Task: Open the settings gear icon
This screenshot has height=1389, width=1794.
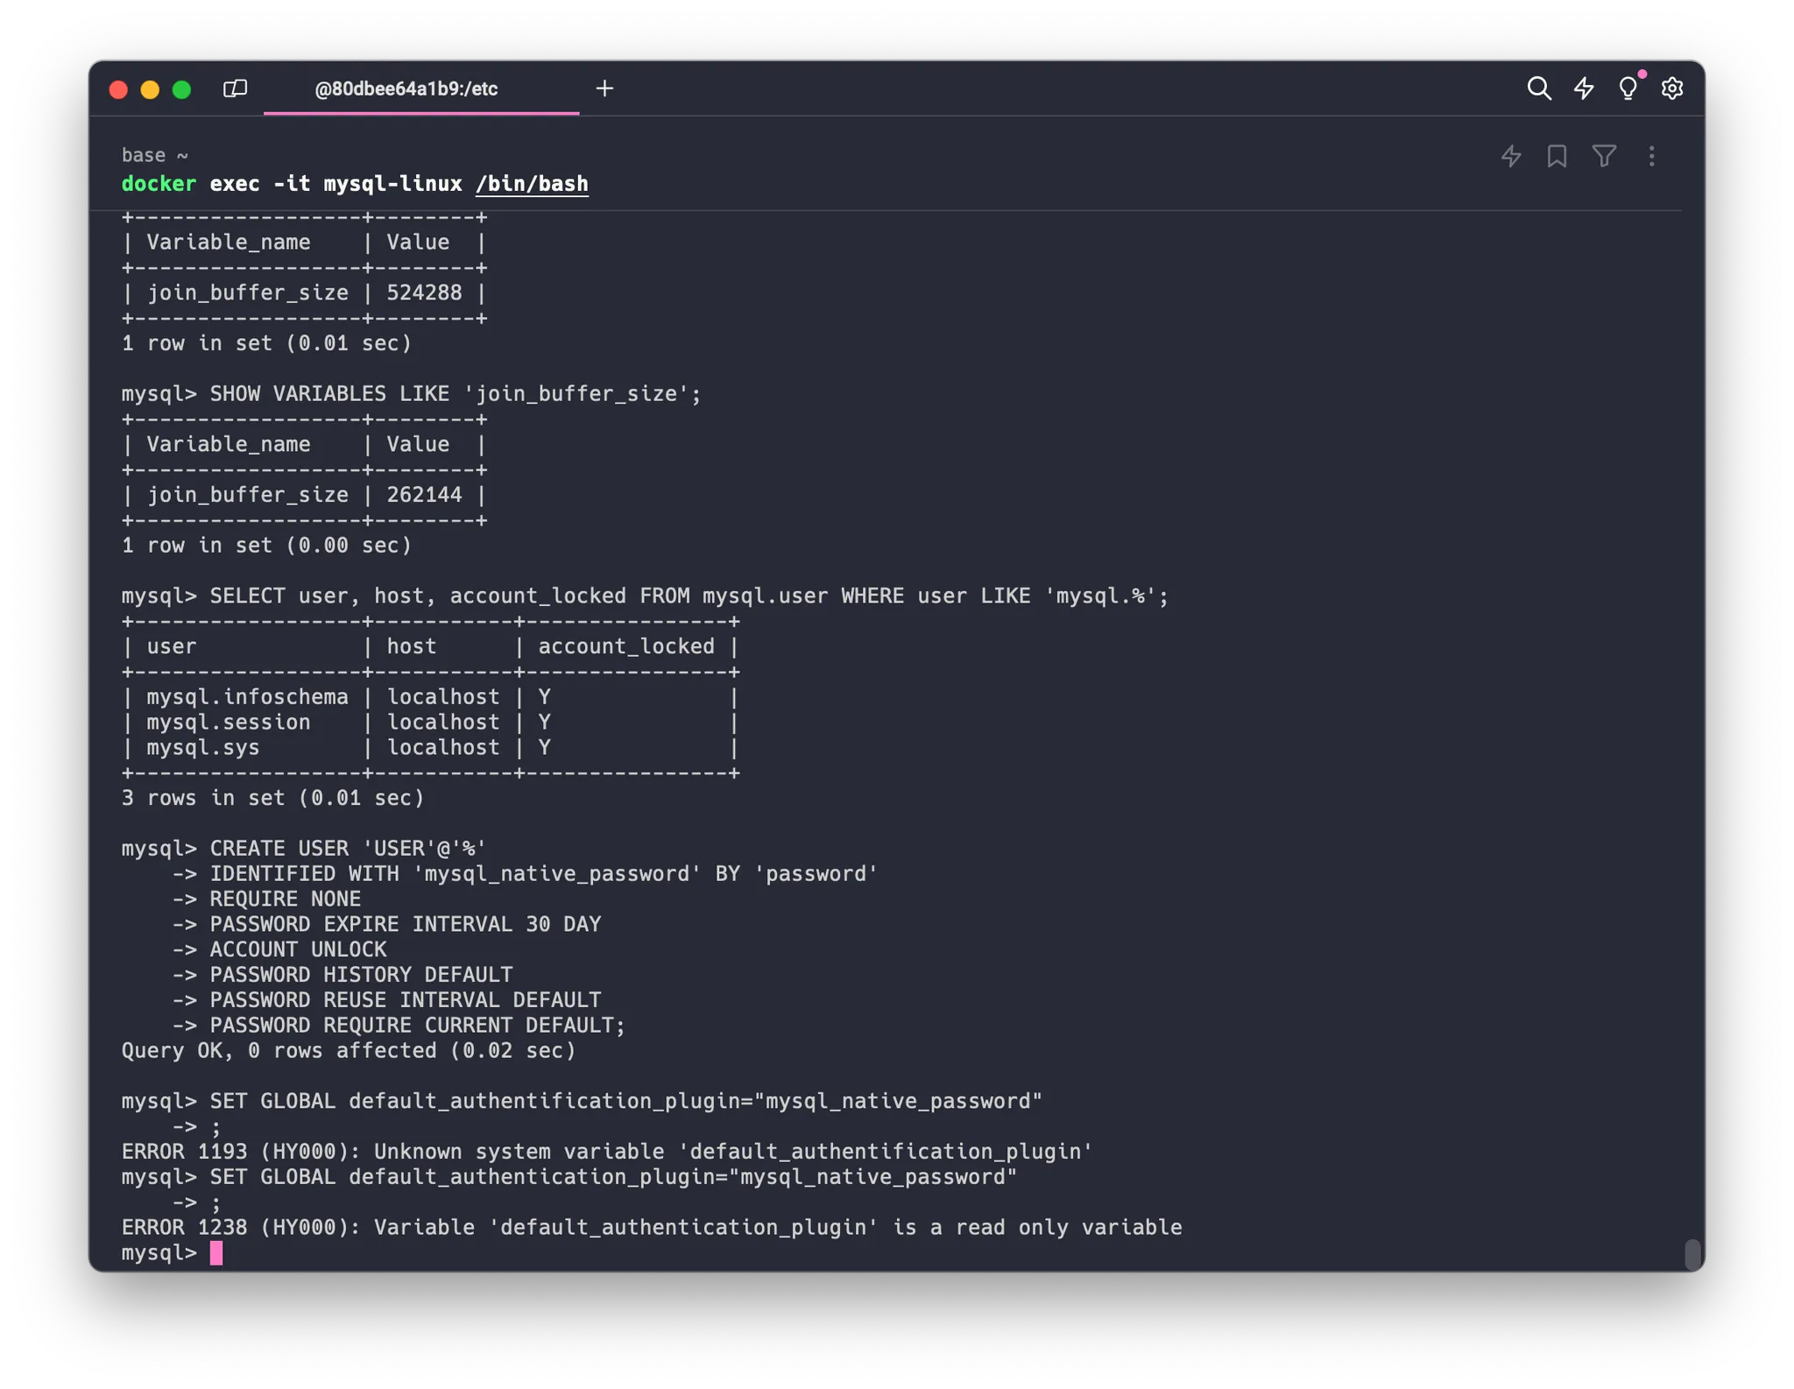Action: click(x=1672, y=88)
